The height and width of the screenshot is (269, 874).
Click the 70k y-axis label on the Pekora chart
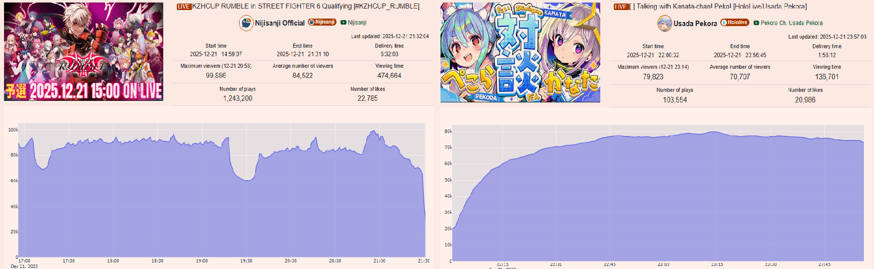pyautogui.click(x=448, y=148)
